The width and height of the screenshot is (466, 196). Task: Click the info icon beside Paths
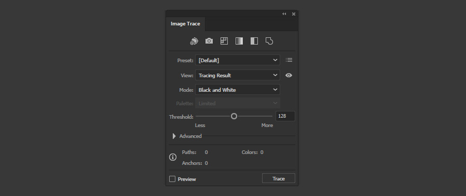[173, 158]
